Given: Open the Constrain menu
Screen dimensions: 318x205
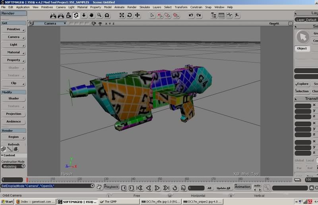Looking at the screenshot, I should coord(196,7).
